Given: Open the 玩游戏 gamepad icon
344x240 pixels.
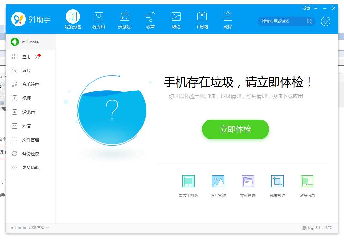Looking at the screenshot, I should tap(124, 16).
